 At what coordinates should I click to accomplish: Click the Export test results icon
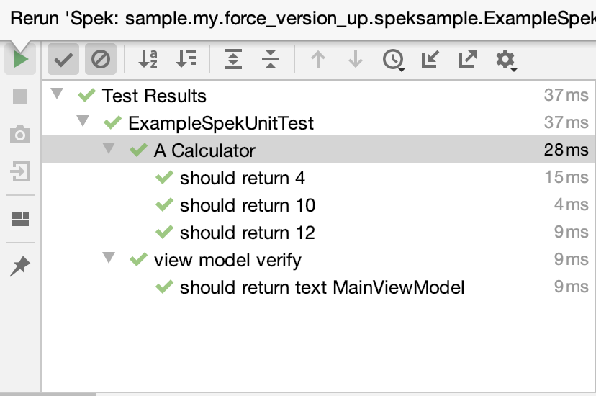coord(468,59)
